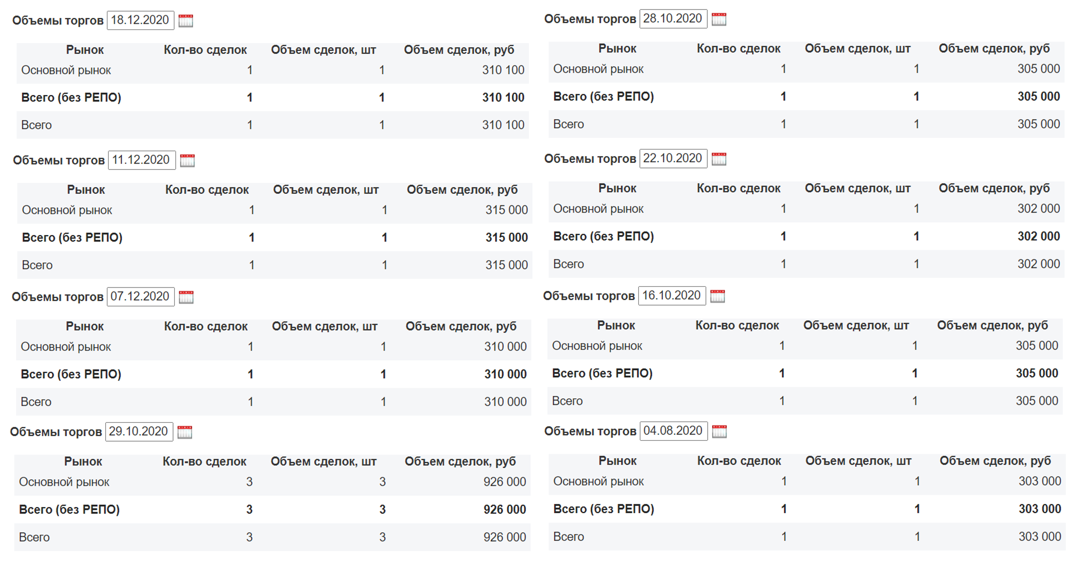The height and width of the screenshot is (564, 1078).
Task: Open calendar icon beside 07.12.2020 field
Action: pyautogui.click(x=186, y=297)
